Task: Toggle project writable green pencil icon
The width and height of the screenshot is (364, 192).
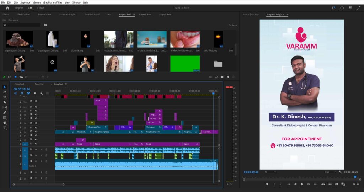Action: tap(4, 77)
